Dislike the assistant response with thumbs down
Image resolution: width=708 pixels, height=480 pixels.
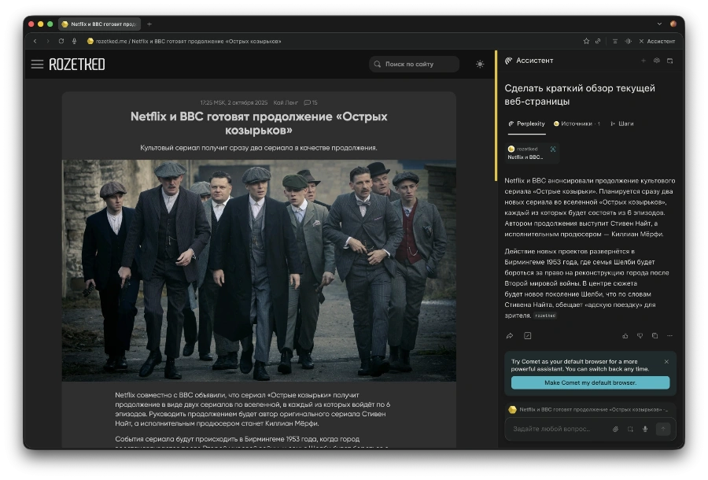tap(640, 336)
